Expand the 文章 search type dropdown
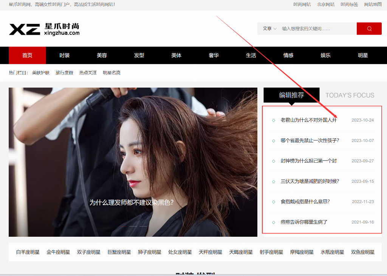The height and width of the screenshot is (276, 387). coord(269,29)
